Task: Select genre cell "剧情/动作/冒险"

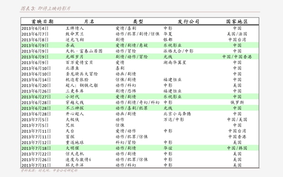Action: point(132,57)
